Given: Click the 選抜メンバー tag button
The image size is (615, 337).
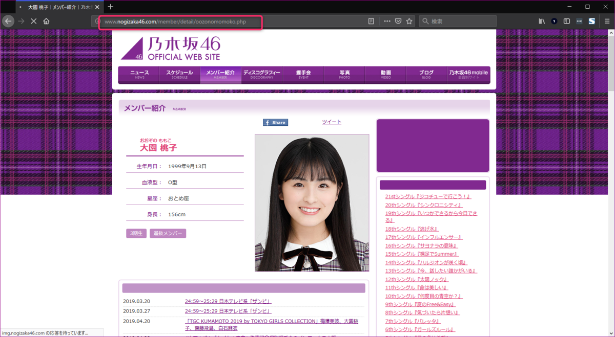Looking at the screenshot, I should [168, 233].
